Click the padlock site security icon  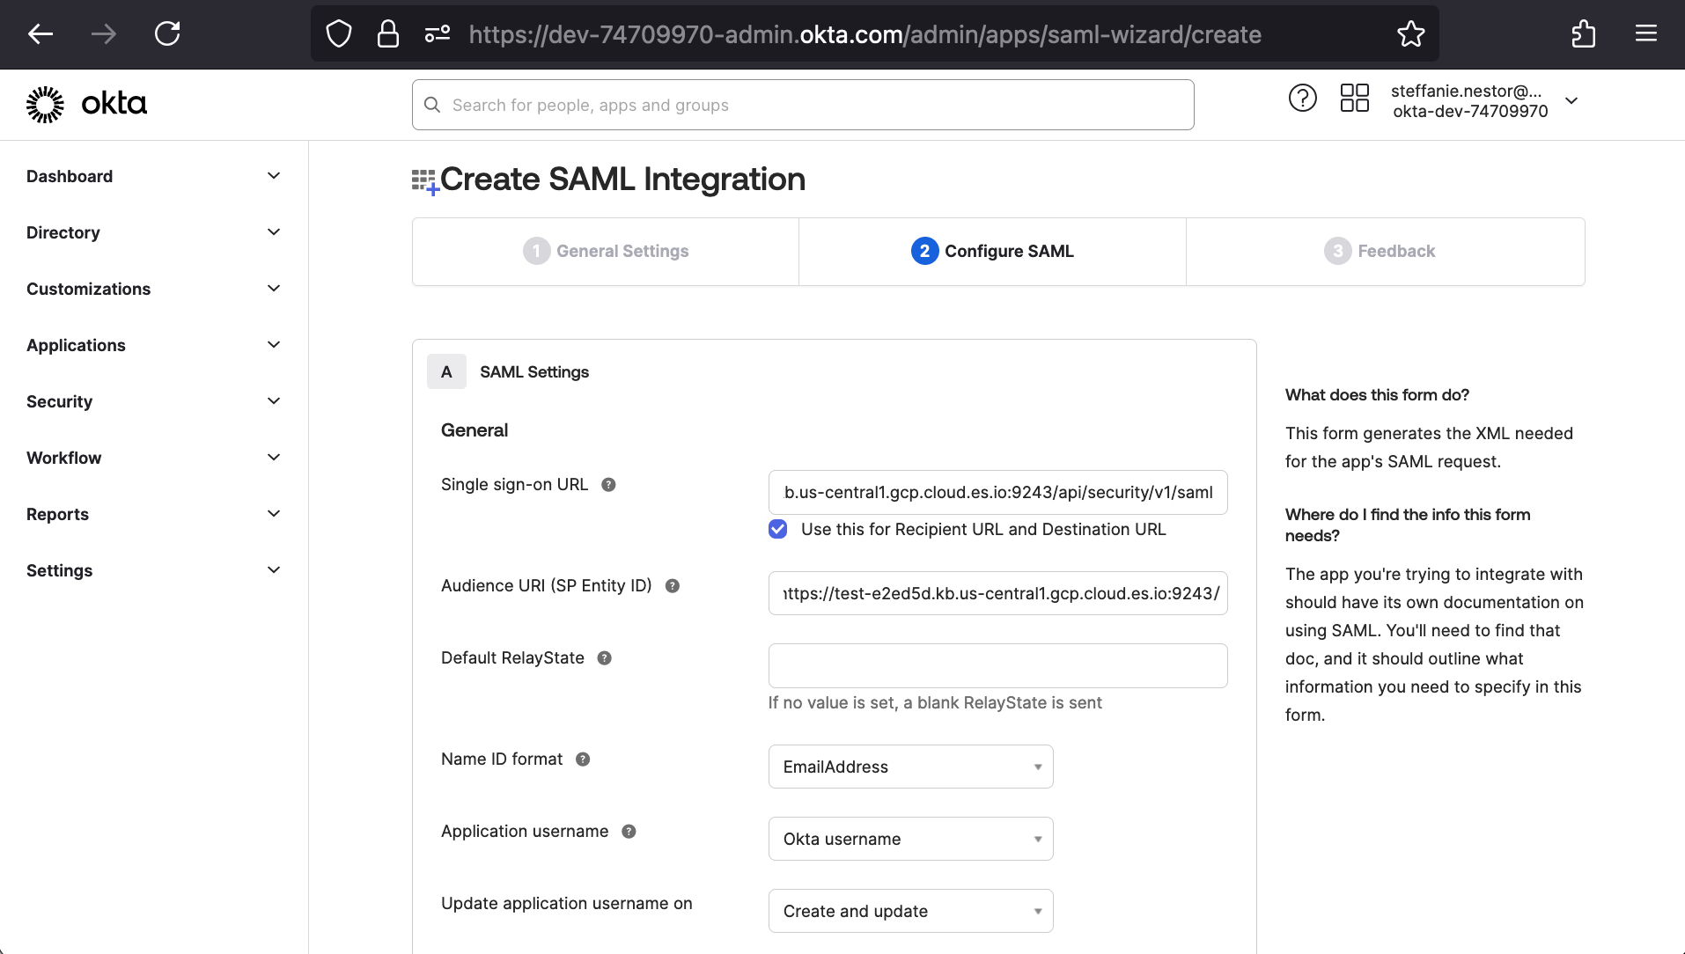tap(388, 34)
